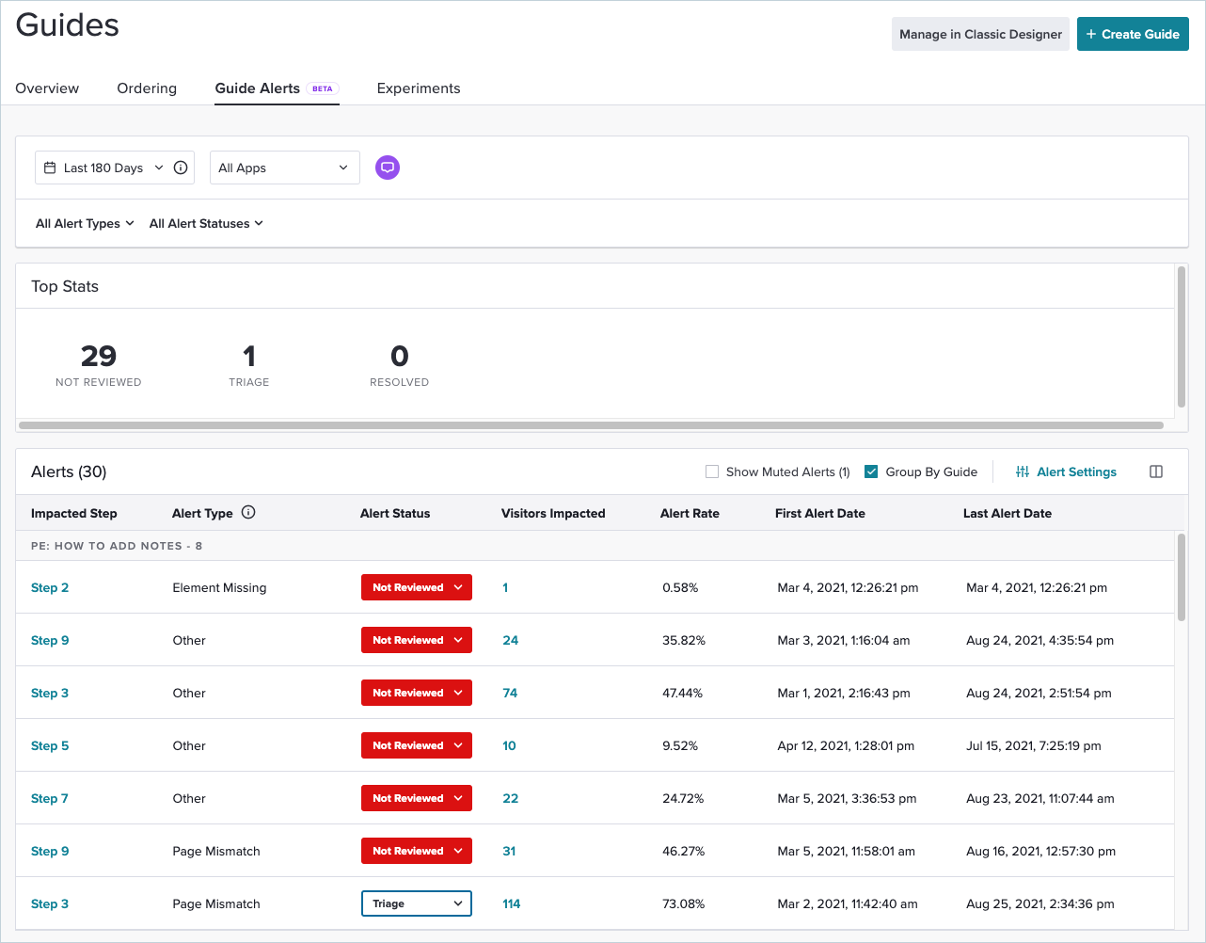The height and width of the screenshot is (943, 1206).
Task: Click the Alert Type info icon
Action: (248, 512)
